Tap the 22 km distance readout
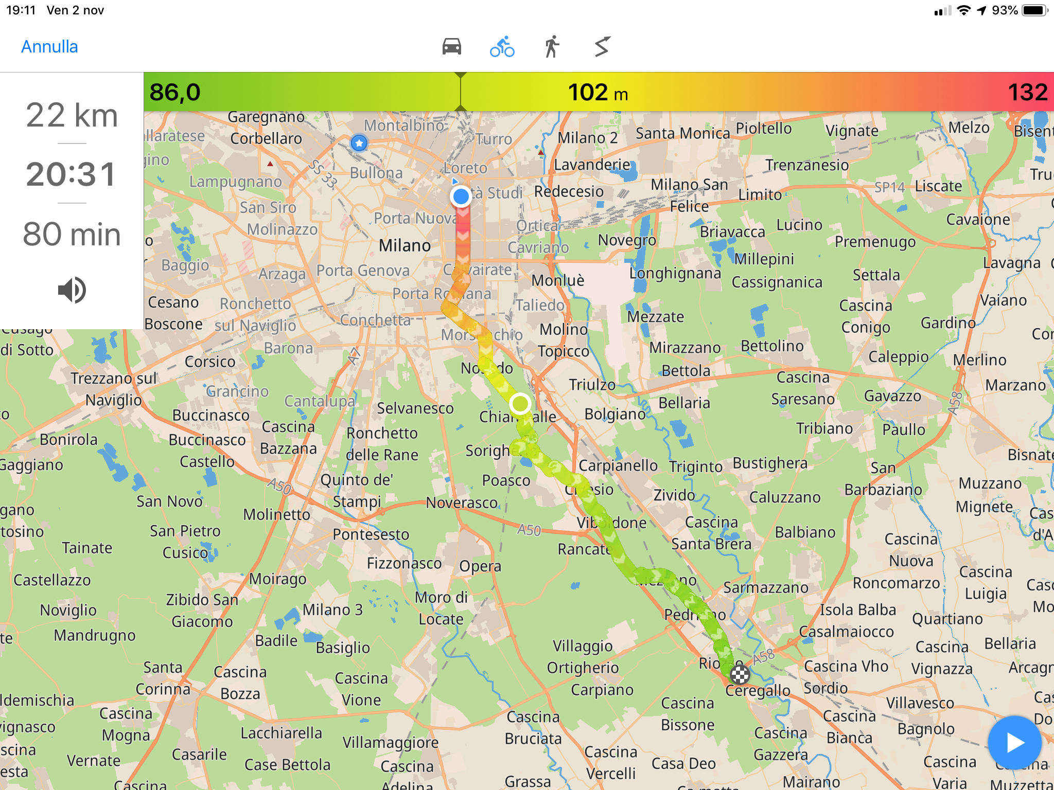1054x790 pixels. (72, 115)
